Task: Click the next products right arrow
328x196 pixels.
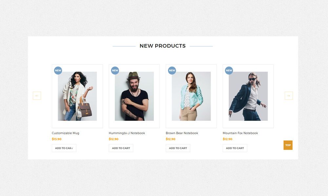Action: click(x=289, y=96)
